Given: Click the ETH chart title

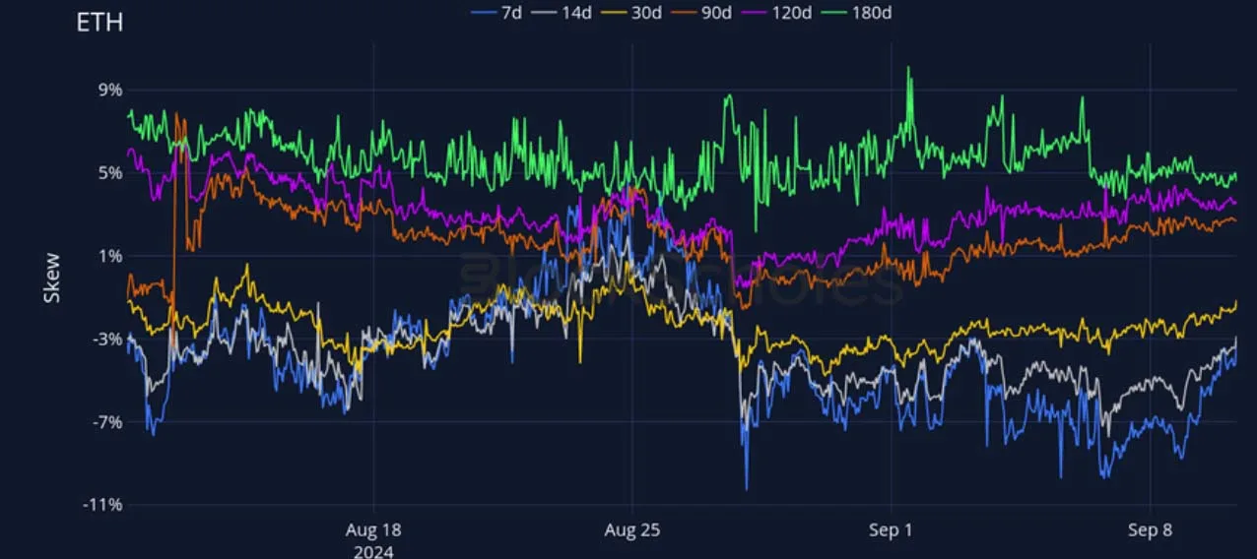Looking at the screenshot, I should click(x=99, y=23).
